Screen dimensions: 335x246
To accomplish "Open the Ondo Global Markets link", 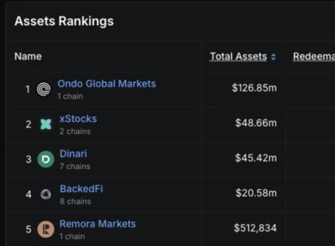I will (x=107, y=83).
